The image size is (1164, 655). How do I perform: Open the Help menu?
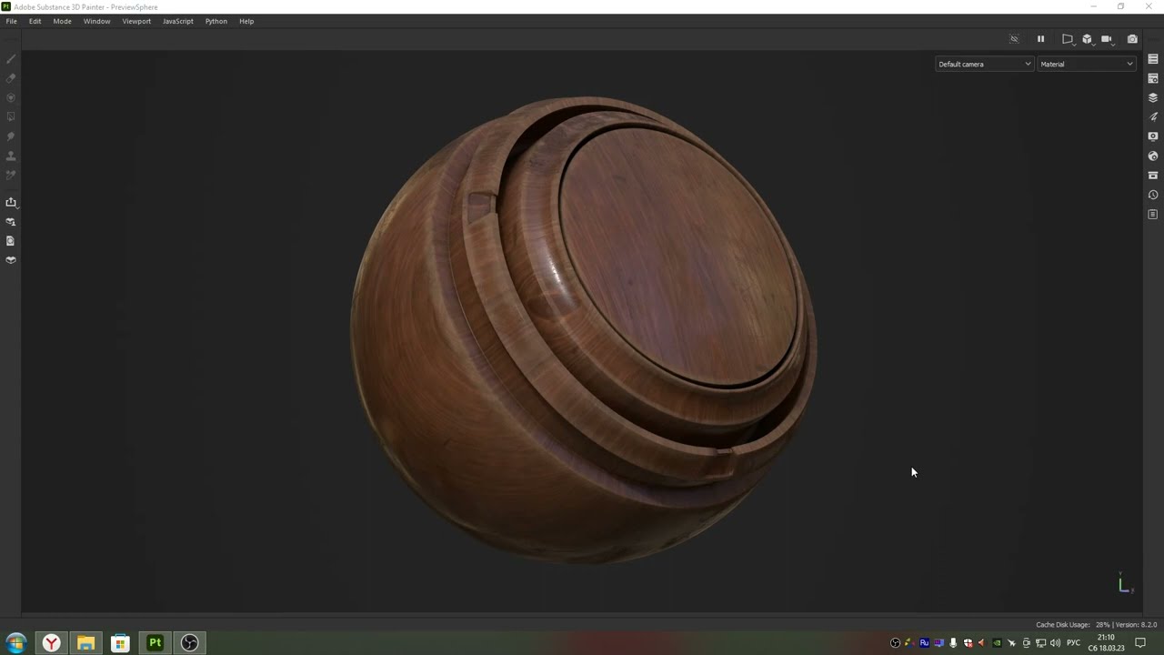click(246, 21)
